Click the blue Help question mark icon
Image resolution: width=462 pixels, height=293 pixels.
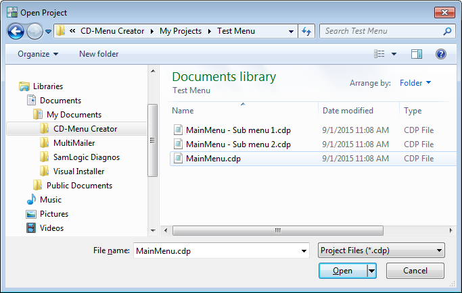441,54
